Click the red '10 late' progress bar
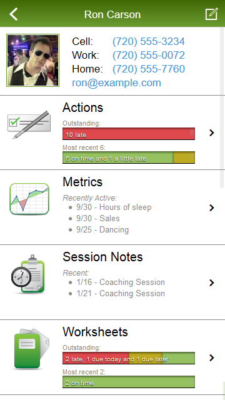Screen dimensions: 225x400 129,134
